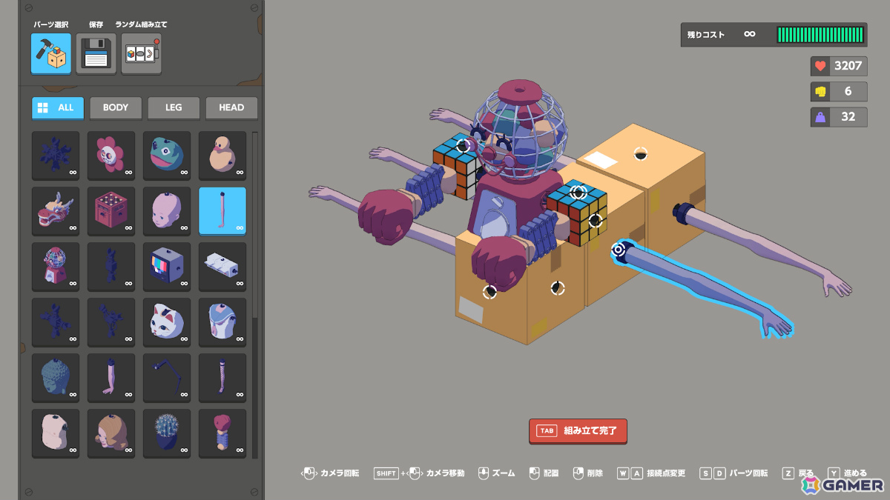Open the パーツ選択 hammer and box tool

51,53
